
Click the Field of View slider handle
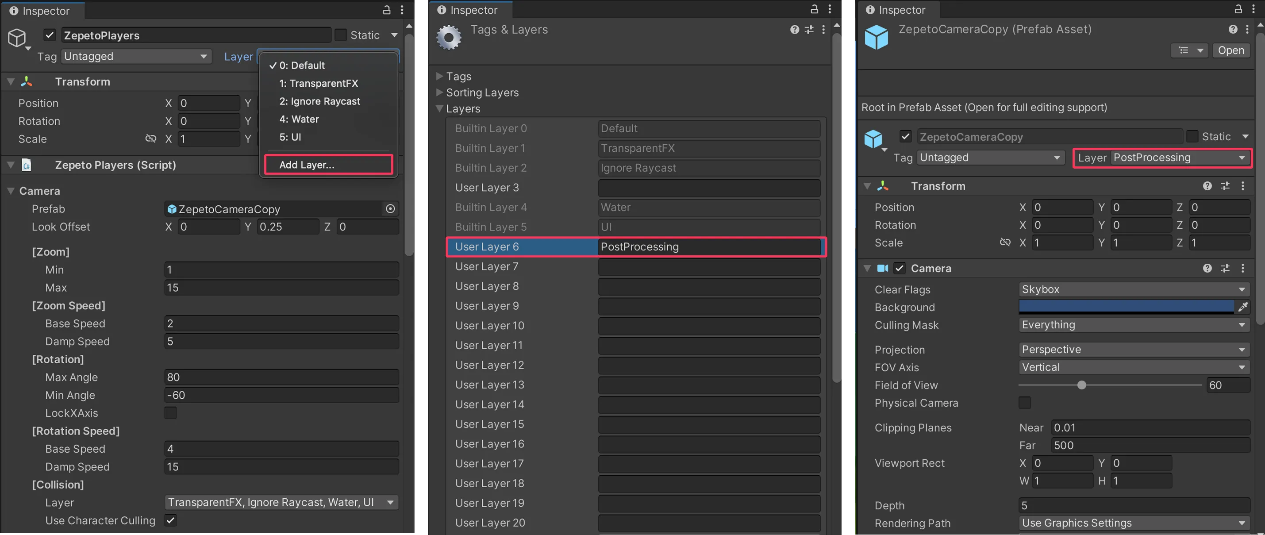click(x=1081, y=385)
